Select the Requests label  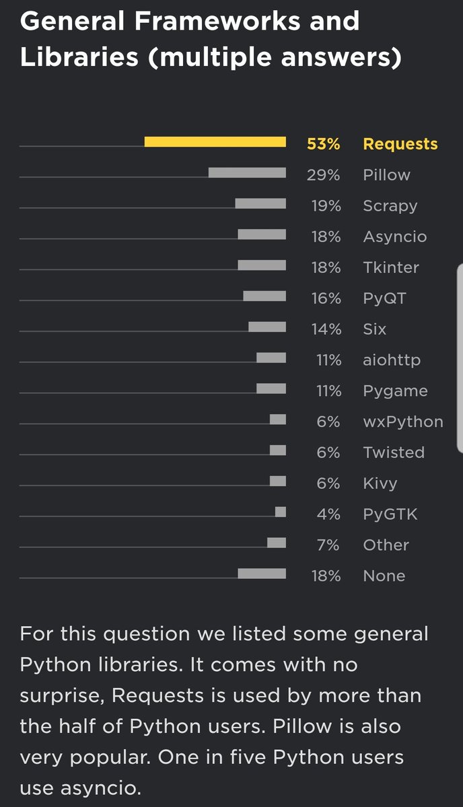click(x=400, y=144)
